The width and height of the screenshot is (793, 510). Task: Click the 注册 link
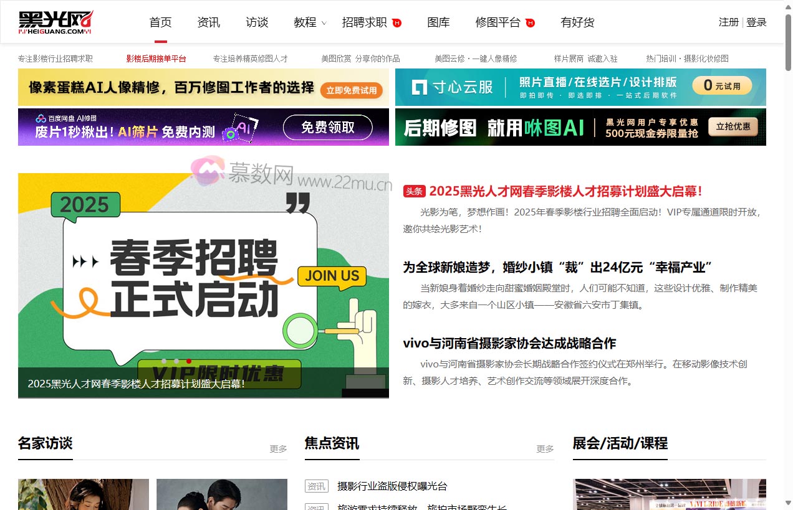(728, 22)
